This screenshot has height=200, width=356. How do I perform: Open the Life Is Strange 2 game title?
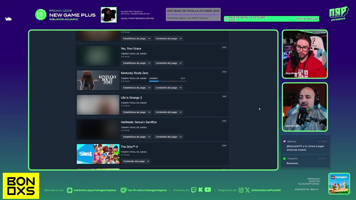[x=131, y=97]
